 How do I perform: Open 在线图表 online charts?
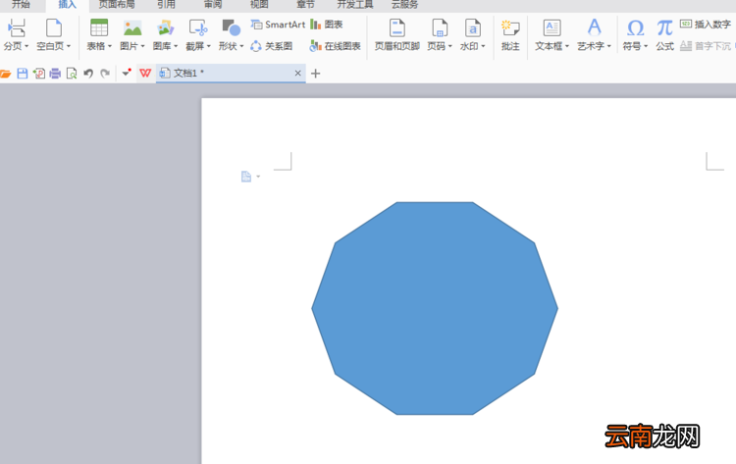[x=336, y=46]
